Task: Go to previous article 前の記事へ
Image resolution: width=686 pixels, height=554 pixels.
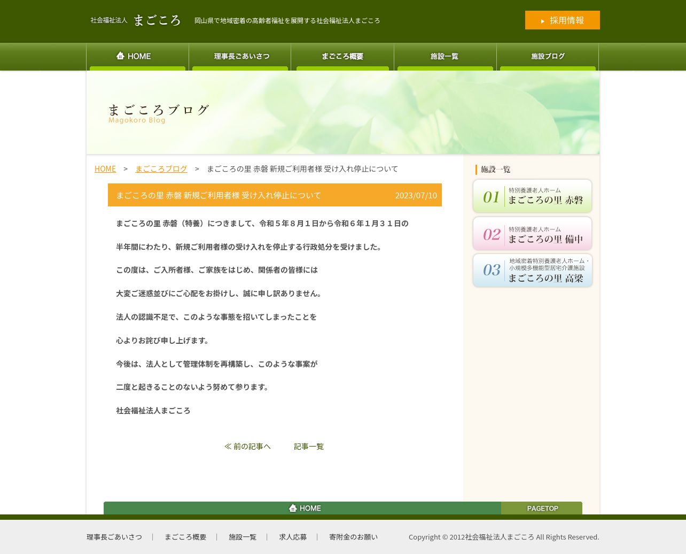Action: (247, 446)
